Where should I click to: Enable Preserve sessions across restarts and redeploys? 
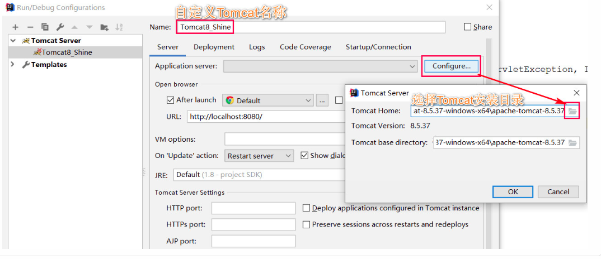306,224
